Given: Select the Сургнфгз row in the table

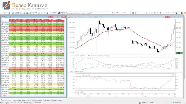Looking at the screenshot, I should (x=33, y=64).
